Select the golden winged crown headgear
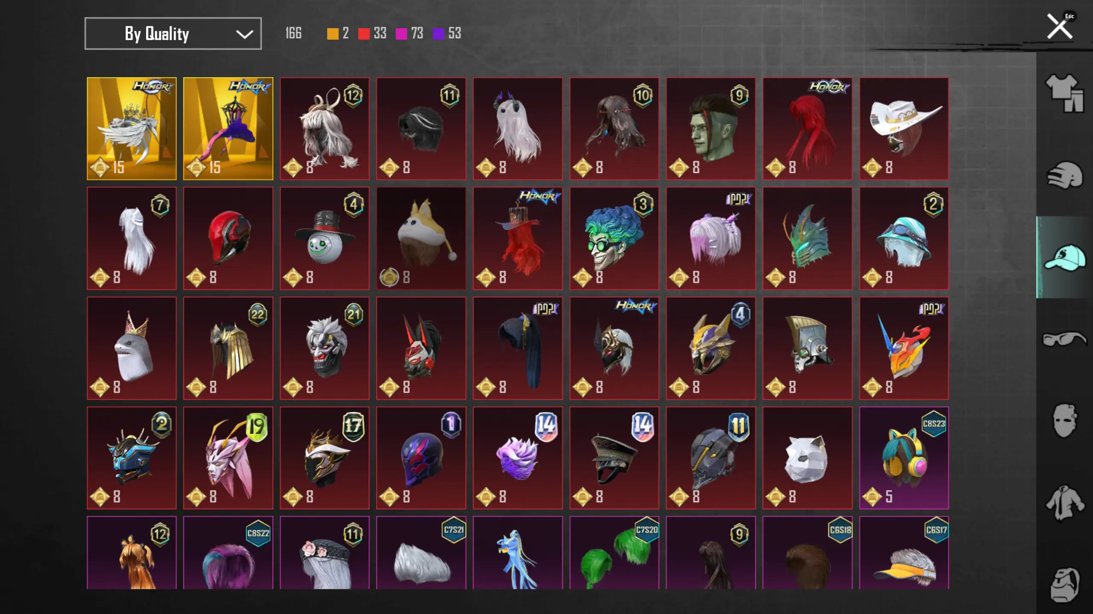1093x614 pixels. click(x=132, y=128)
